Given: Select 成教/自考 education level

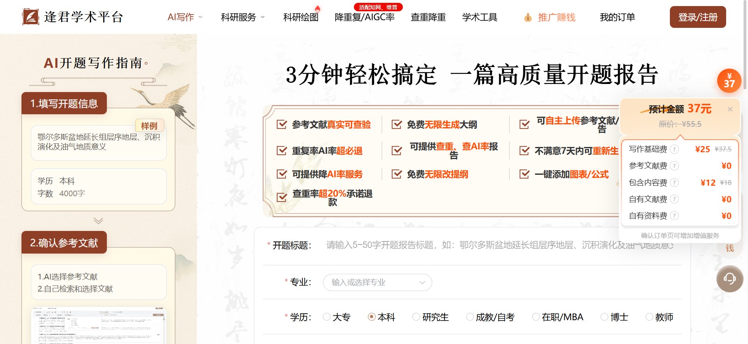Looking at the screenshot, I should [491, 317].
